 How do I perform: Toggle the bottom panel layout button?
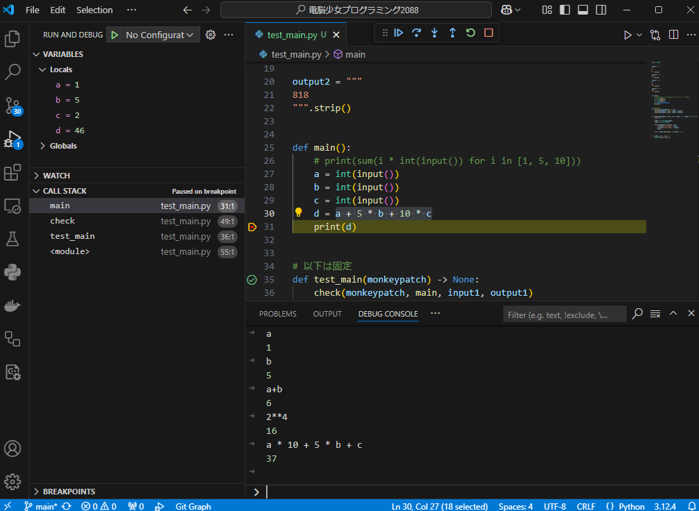[x=583, y=10]
